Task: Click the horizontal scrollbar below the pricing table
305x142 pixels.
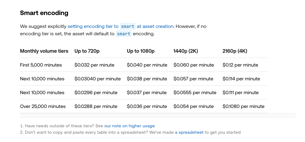Action: pyautogui.click(x=158, y=115)
